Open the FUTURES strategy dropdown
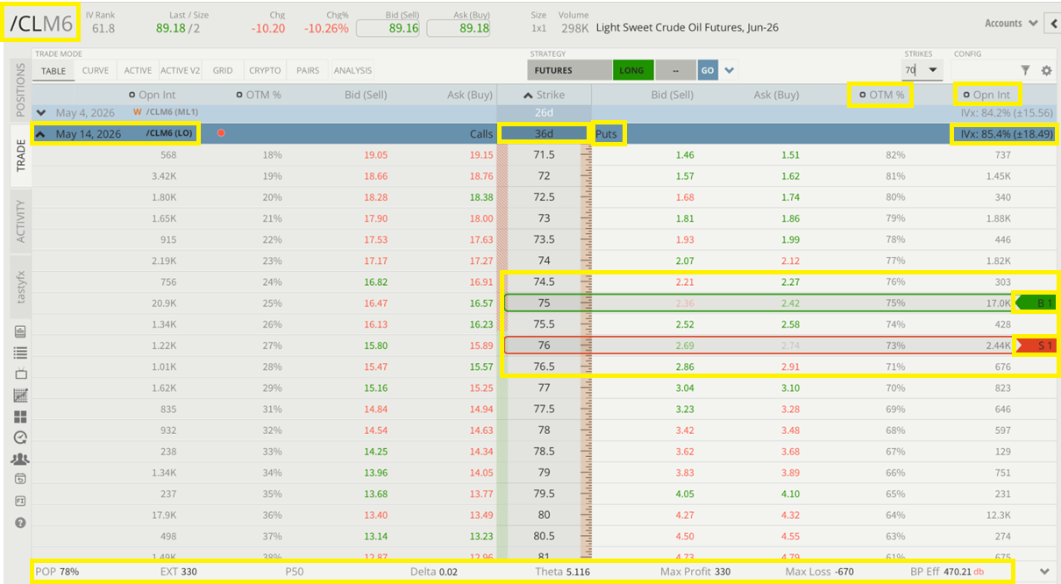Screen dimensions: 1061x584 (569, 70)
